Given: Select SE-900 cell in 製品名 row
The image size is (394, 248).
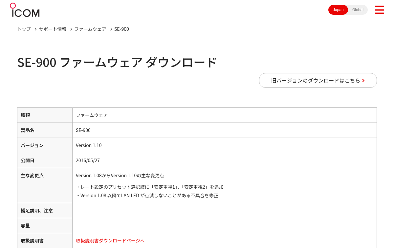Looking at the screenshot, I should 225,130.
